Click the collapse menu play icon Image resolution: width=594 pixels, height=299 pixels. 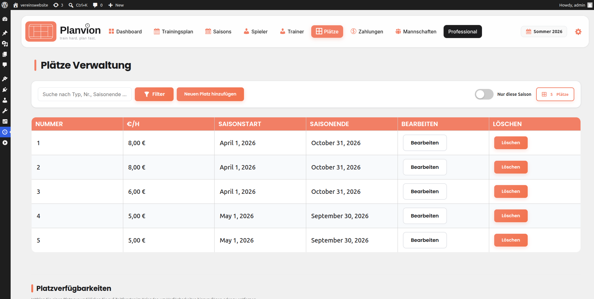(x=5, y=143)
